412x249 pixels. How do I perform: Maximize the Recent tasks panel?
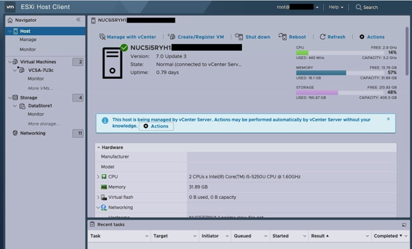[x=404, y=224]
